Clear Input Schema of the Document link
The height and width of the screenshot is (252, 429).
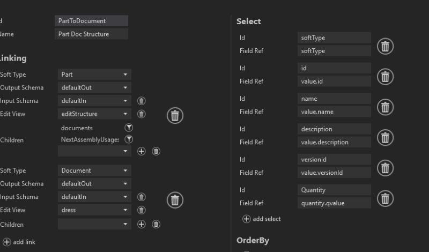tap(142, 197)
